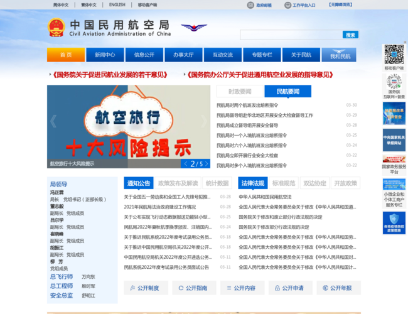This screenshot has height=314, width=408.
Task: Select the 通知公告 tab
Action: 139,183
